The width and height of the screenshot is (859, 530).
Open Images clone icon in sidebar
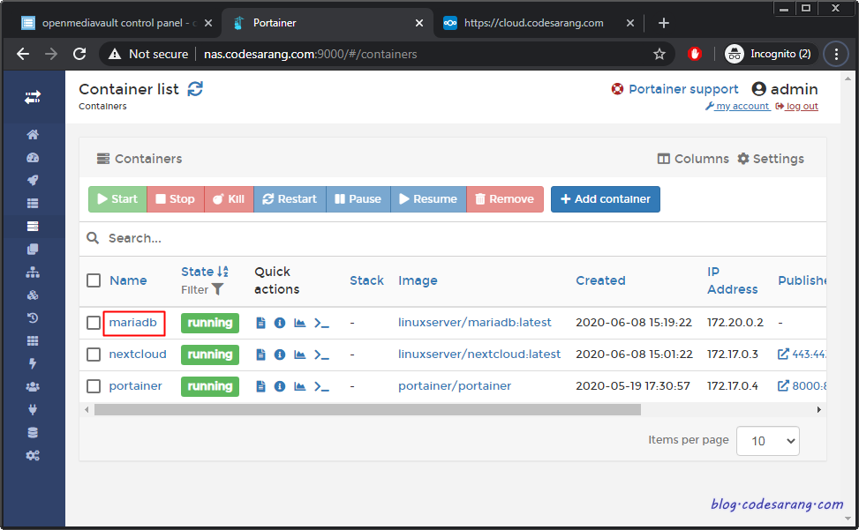click(33, 249)
